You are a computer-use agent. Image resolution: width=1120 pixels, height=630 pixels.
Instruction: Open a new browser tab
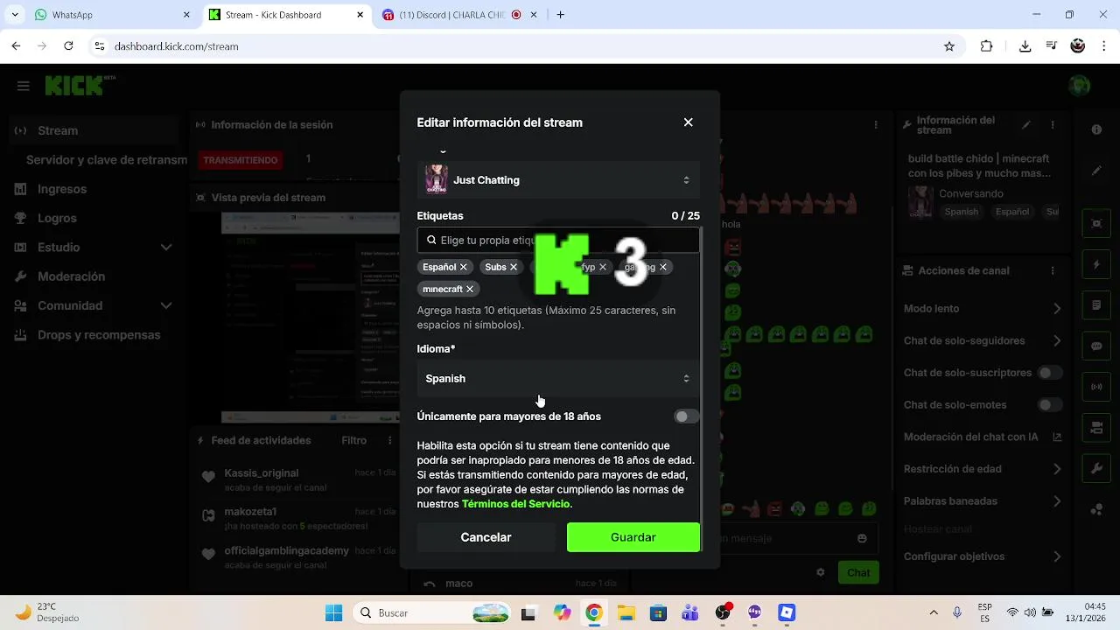561,15
